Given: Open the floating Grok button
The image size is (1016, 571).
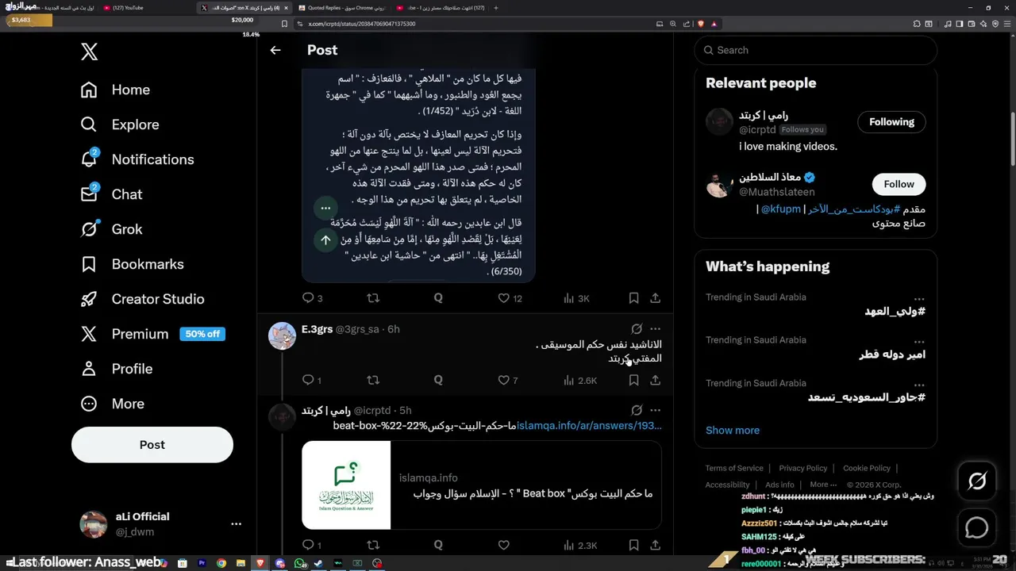Looking at the screenshot, I should click(x=977, y=481).
